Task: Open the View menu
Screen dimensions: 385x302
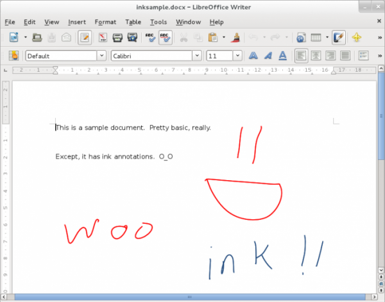Action: pos(51,22)
